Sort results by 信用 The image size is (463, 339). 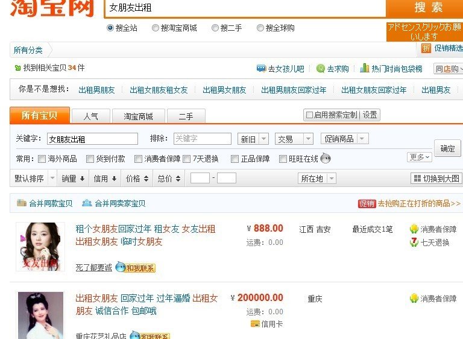click(105, 179)
